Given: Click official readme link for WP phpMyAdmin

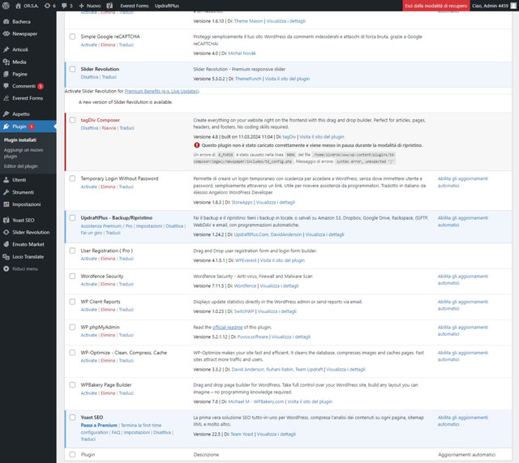Looking at the screenshot, I should [x=227, y=327].
